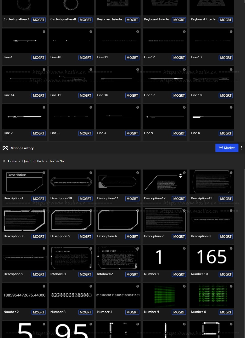
Task: Click the Line-15 label
Action: [x=56, y=95]
